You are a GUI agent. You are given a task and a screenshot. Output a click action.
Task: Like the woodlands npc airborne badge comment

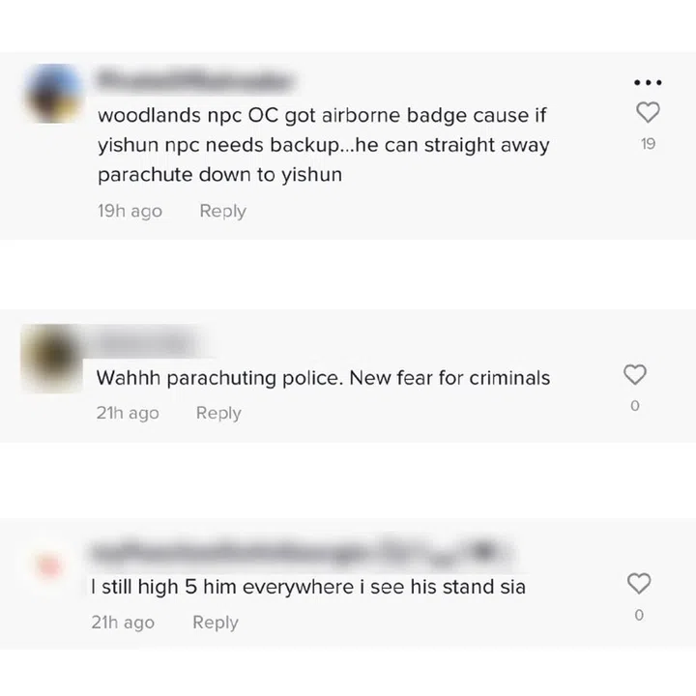pyautogui.click(x=648, y=112)
